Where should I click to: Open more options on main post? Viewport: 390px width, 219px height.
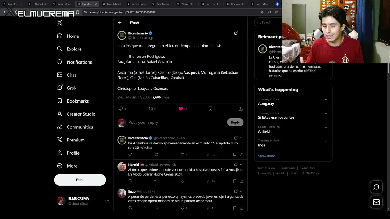click(242, 33)
